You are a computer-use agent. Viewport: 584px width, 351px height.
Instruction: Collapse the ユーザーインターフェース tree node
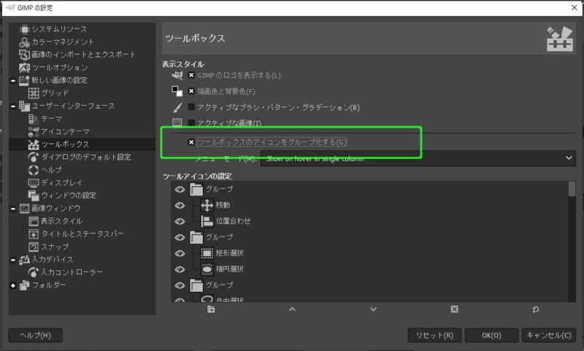pos(13,106)
